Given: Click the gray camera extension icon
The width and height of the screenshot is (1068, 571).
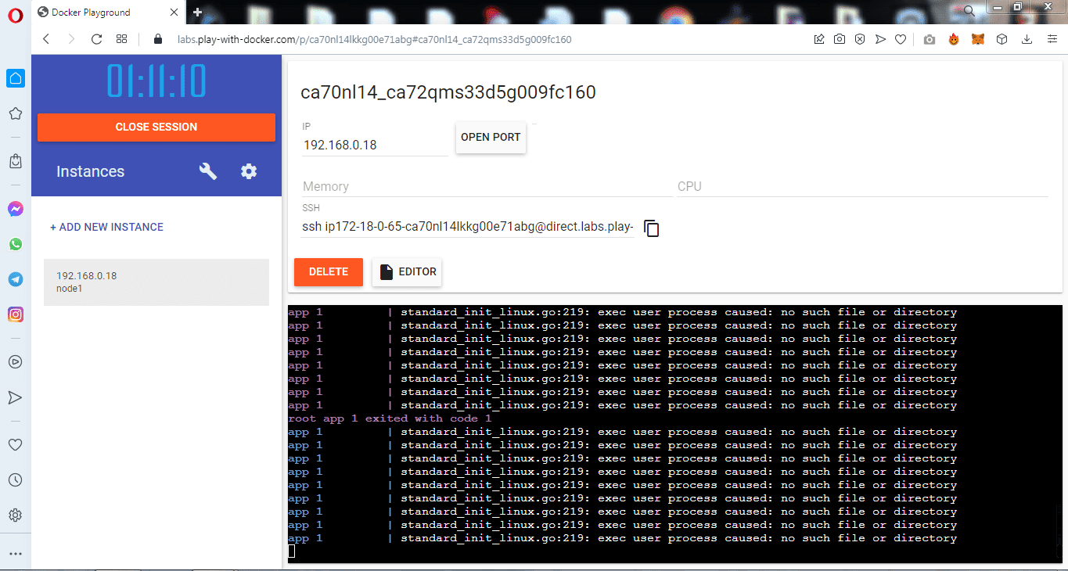Looking at the screenshot, I should click(x=930, y=39).
